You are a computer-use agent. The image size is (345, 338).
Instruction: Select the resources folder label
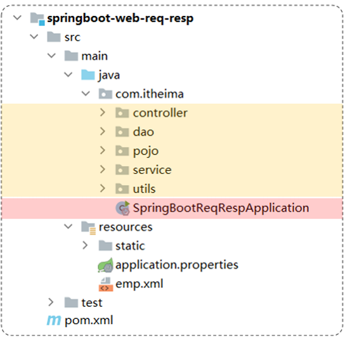click(126, 227)
